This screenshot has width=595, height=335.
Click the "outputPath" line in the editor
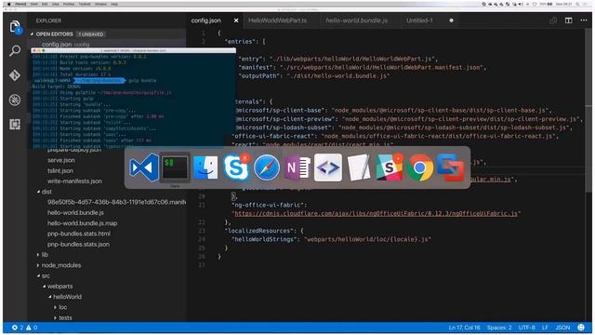click(314, 76)
